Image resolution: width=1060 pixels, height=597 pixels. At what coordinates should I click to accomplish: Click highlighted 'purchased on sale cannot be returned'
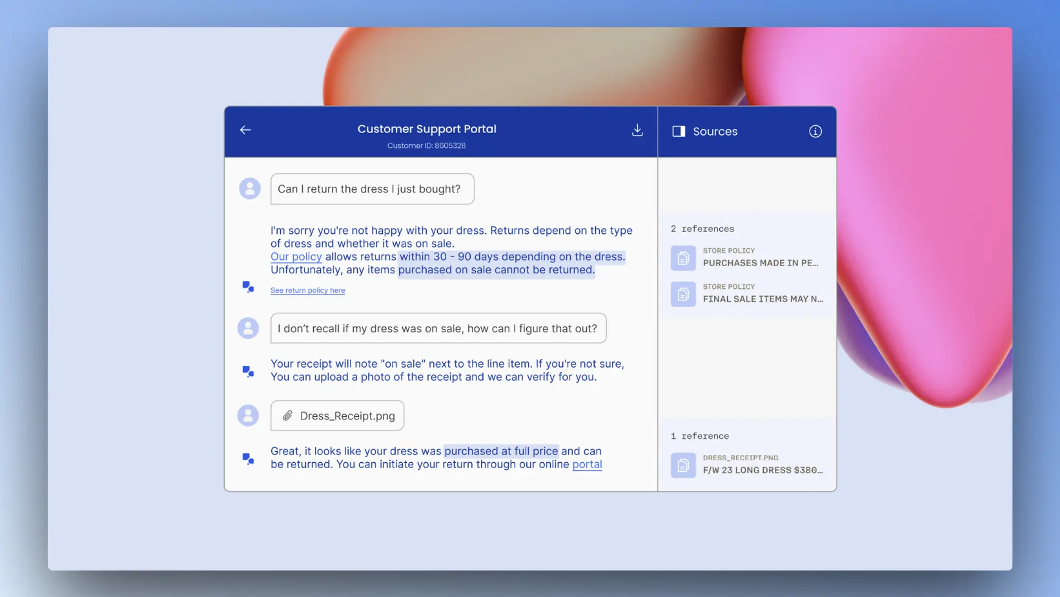(496, 270)
